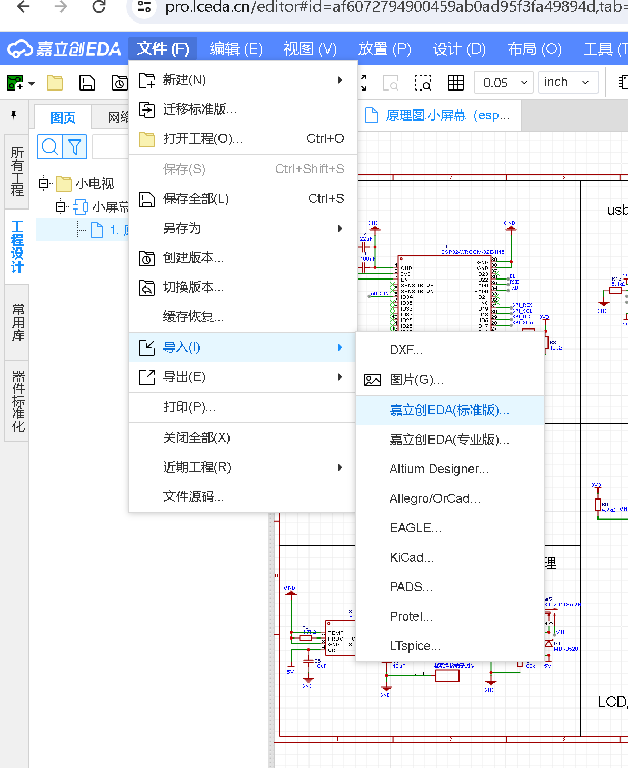Click the browser reload icon

point(99,7)
